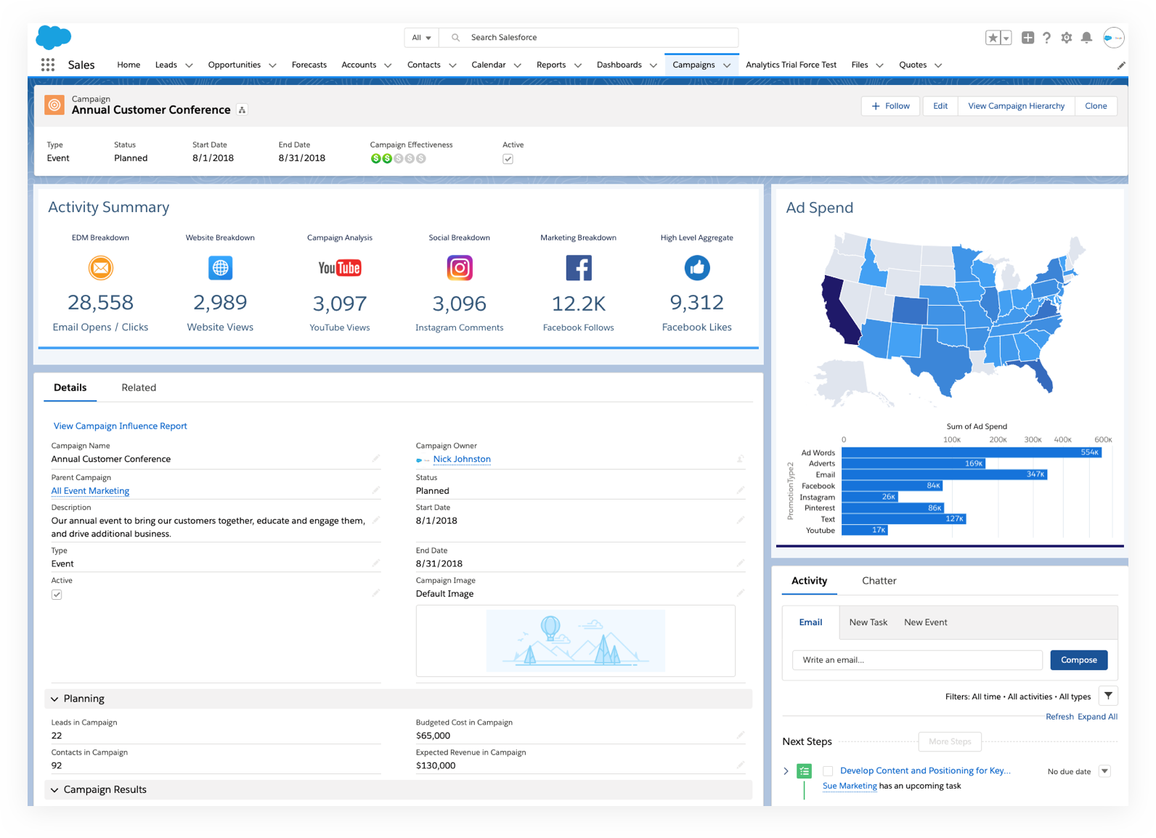Open the Setup gear icon

click(x=1066, y=38)
